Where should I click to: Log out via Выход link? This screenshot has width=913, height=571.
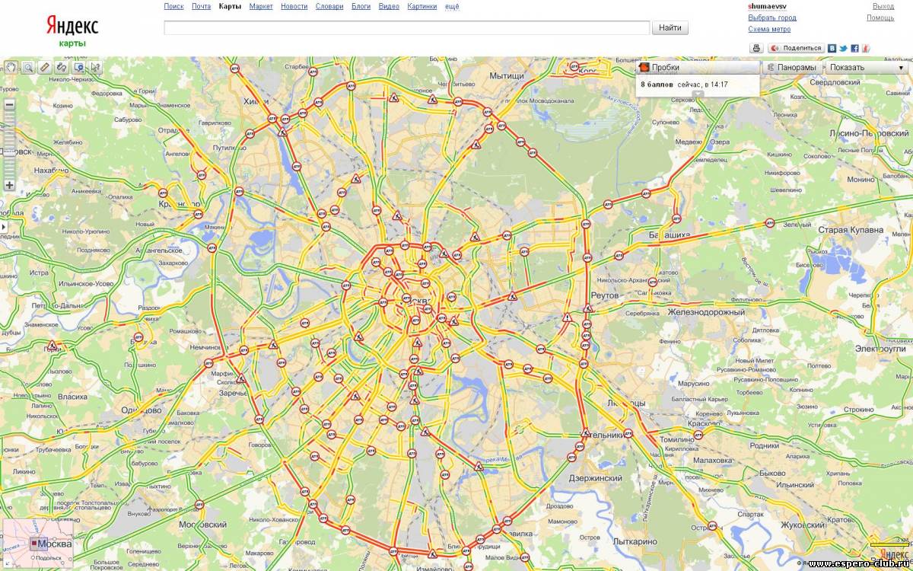coord(883,6)
